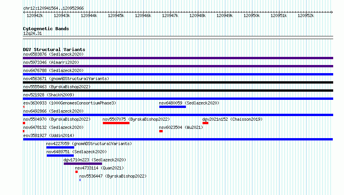Click the 120947k ruler label

[170, 15]
